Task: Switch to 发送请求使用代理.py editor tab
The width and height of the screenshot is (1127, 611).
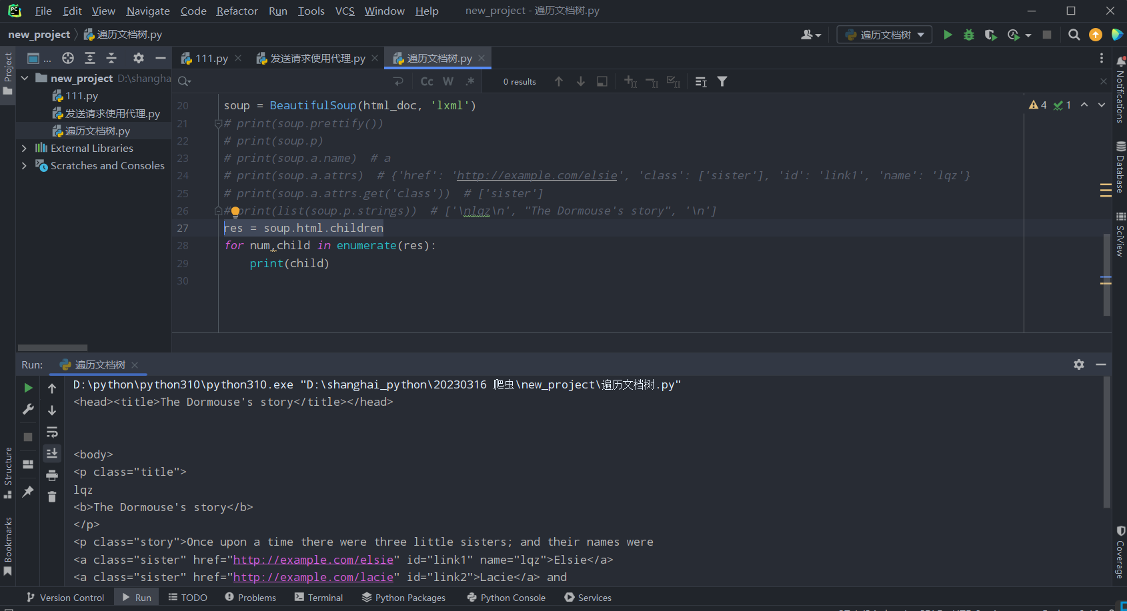Action: (x=317, y=58)
